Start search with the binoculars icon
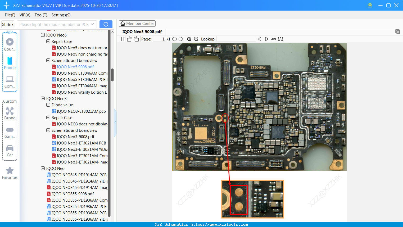 (x=280, y=39)
